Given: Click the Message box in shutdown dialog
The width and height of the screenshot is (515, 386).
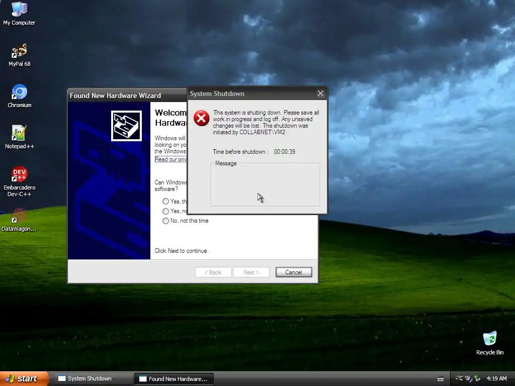Looking at the screenshot, I should (266, 185).
